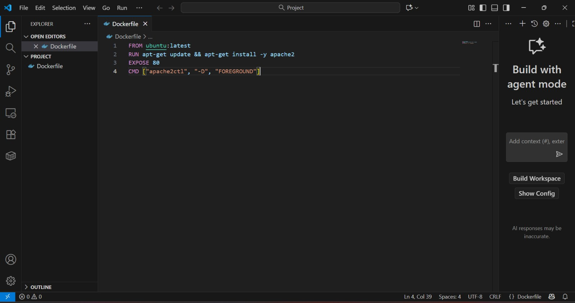Open the Run and Debug view icon
This screenshot has width=575, height=303.
pyautogui.click(x=11, y=91)
